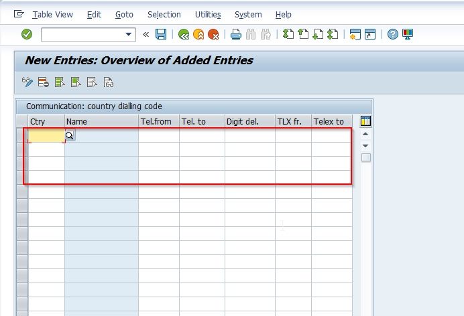Viewport: 464px width, 316px height.
Task: Click the yellow Exit icon
Action: pyautogui.click(x=198, y=35)
